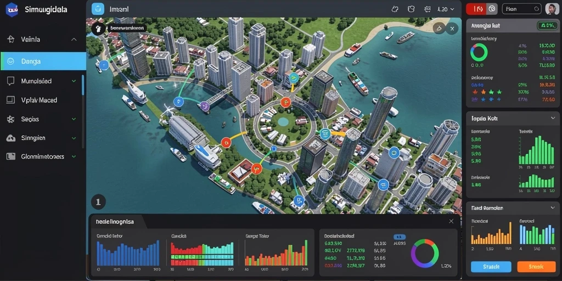
Task: Collapse the Veiinla sidebar section
Action: pyautogui.click(x=74, y=40)
